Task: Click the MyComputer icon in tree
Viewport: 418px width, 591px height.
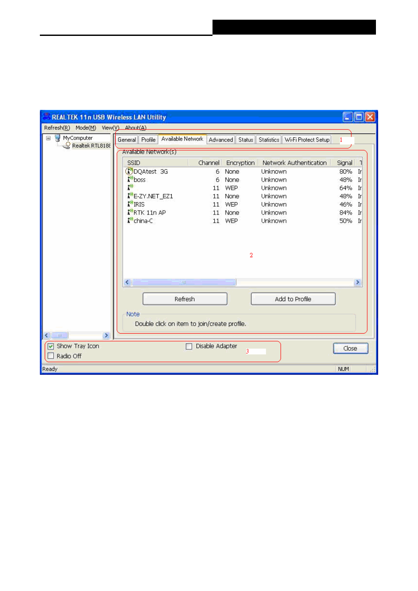Action: click(x=57, y=138)
